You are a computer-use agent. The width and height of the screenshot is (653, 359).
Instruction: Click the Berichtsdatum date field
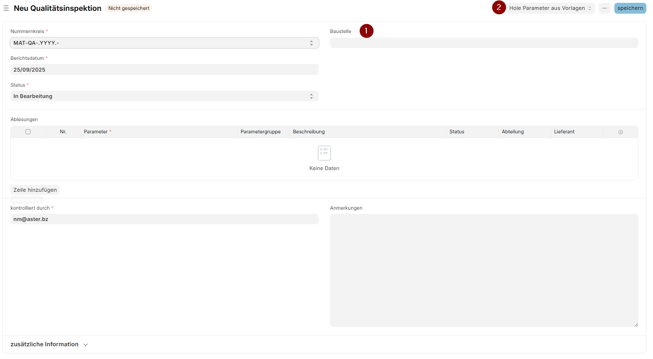click(164, 69)
